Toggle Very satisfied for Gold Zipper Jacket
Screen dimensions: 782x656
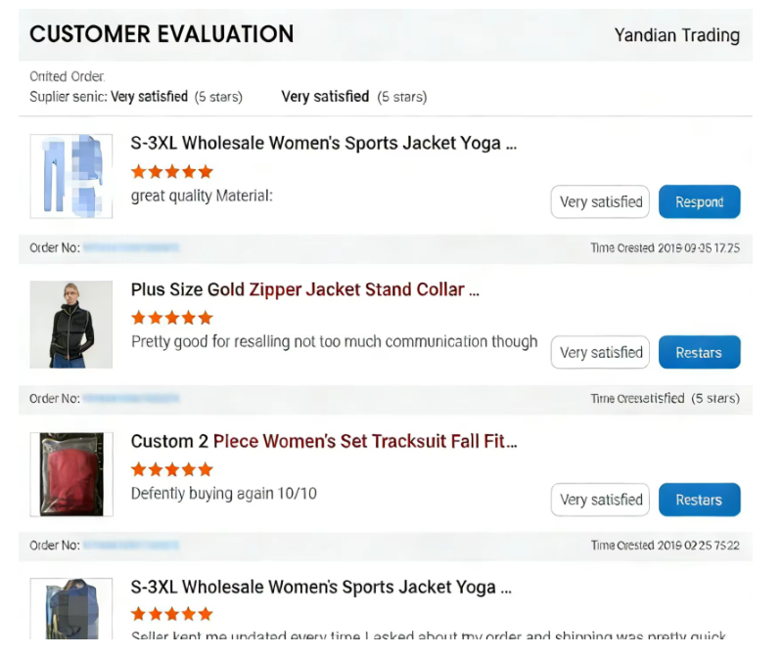click(600, 353)
